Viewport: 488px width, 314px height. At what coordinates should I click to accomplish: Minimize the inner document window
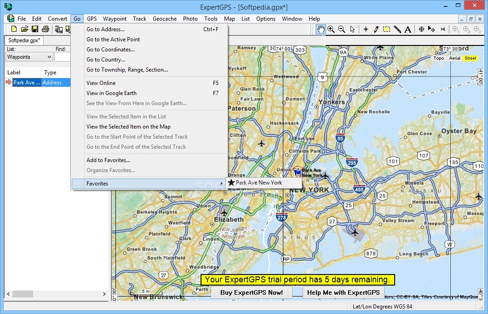pyautogui.click(x=462, y=19)
